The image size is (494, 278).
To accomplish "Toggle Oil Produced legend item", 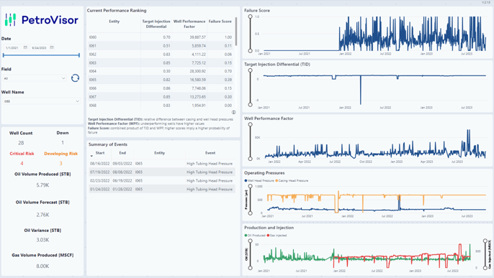I will coord(255,236).
